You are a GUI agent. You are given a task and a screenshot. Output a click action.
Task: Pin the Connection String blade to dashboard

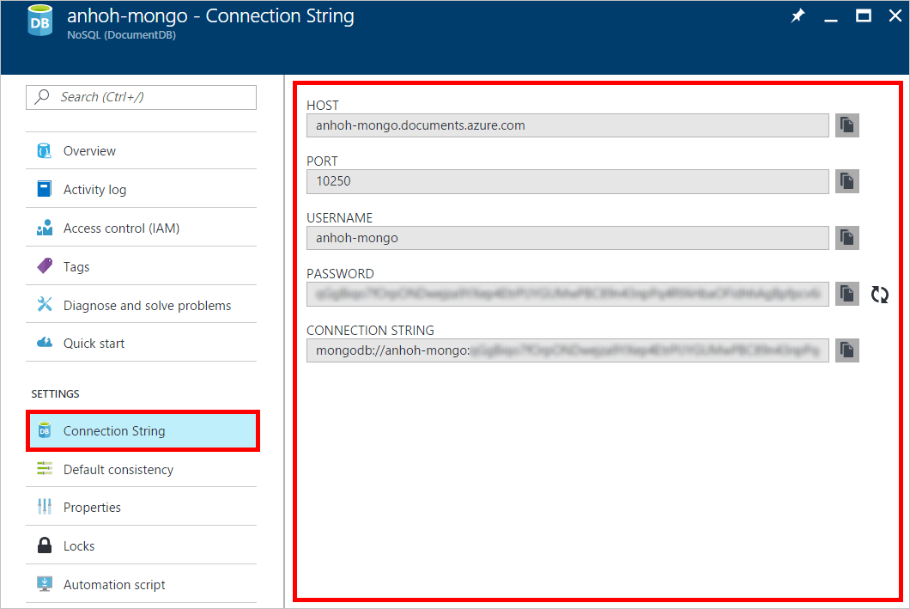[798, 15]
